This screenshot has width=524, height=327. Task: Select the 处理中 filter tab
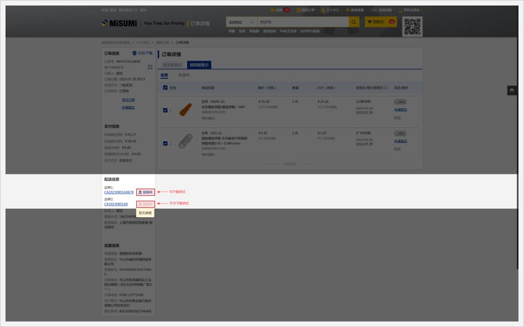tap(184, 75)
